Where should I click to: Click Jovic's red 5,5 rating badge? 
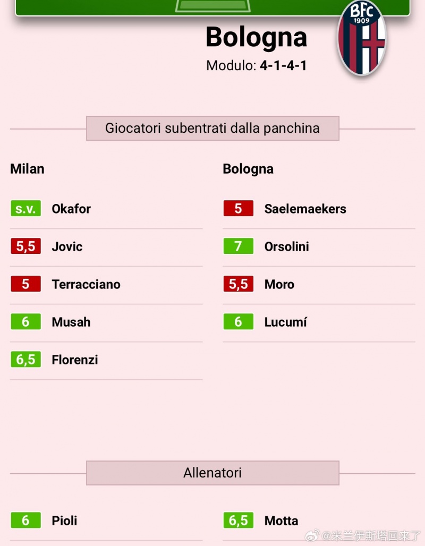pyautogui.click(x=26, y=246)
